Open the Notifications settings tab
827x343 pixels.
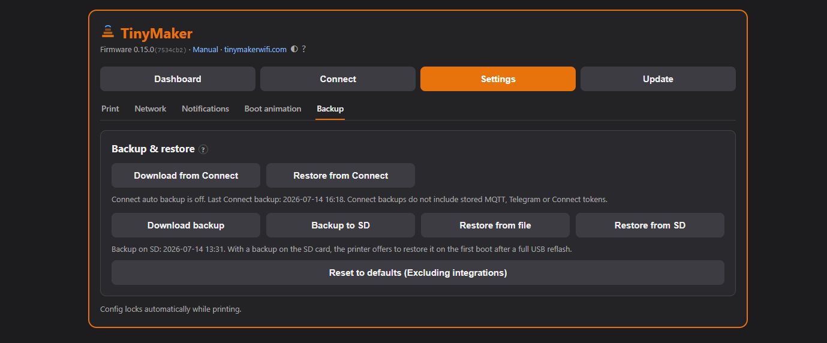[x=206, y=109]
